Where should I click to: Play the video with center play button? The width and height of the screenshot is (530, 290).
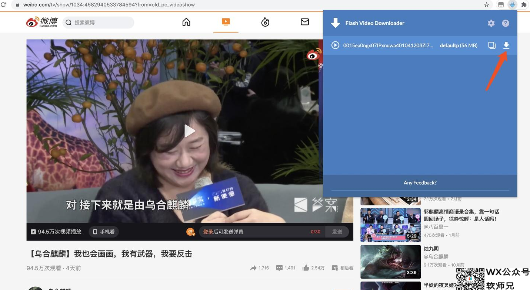pos(190,131)
